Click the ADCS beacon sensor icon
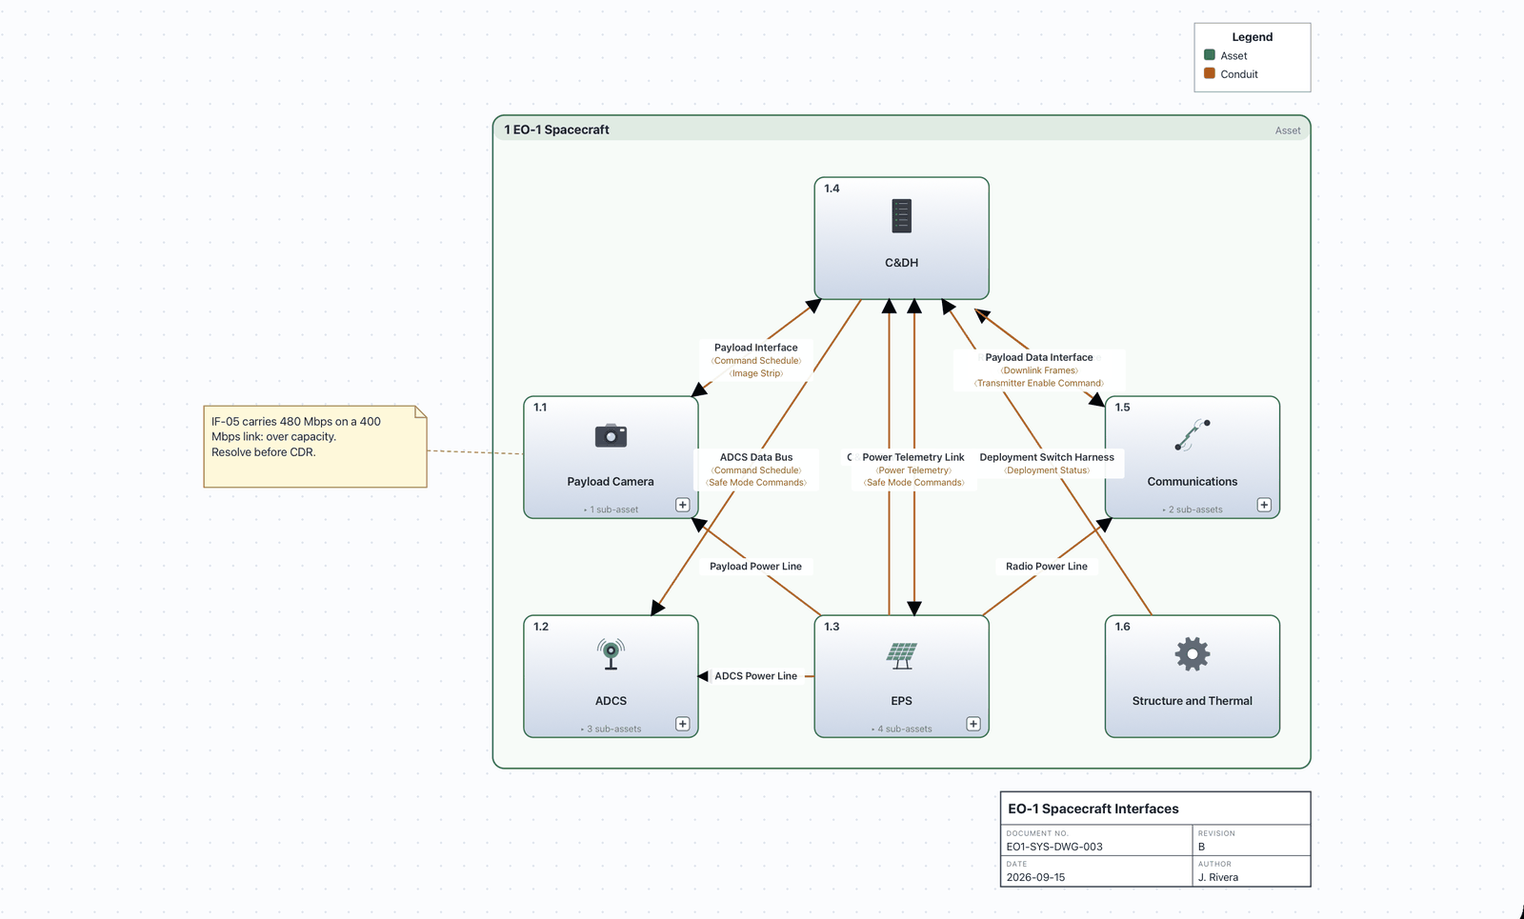Viewport: 1524px width, 919px height. coord(611,654)
